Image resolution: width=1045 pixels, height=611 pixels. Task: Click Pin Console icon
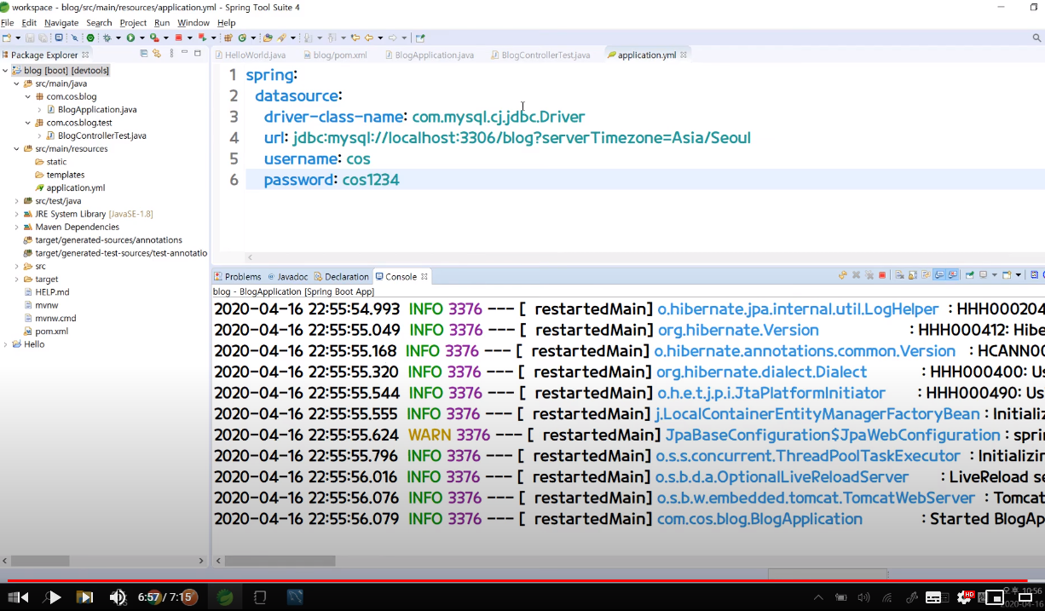[970, 275]
